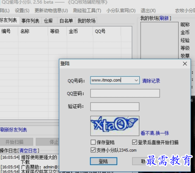The height and width of the screenshot is (173, 195).
Task: Open the 小分队官网(O) menu
Action: (121, 10)
